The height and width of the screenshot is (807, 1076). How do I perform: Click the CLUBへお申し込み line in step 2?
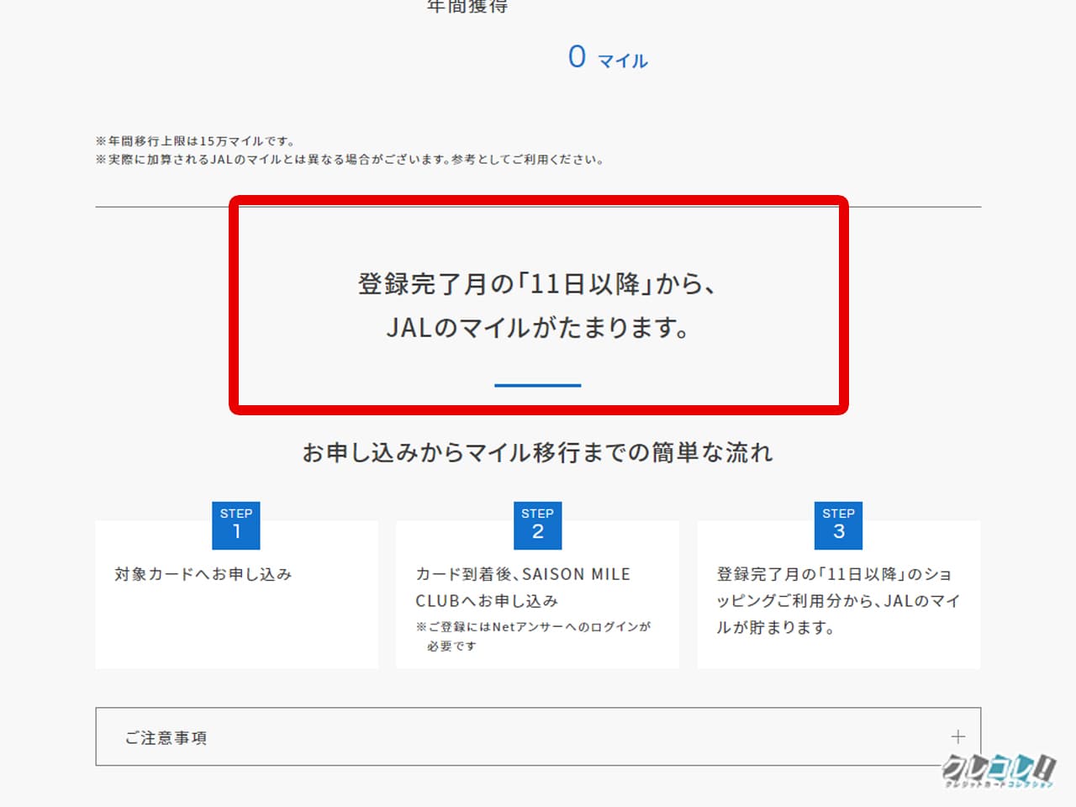487,601
